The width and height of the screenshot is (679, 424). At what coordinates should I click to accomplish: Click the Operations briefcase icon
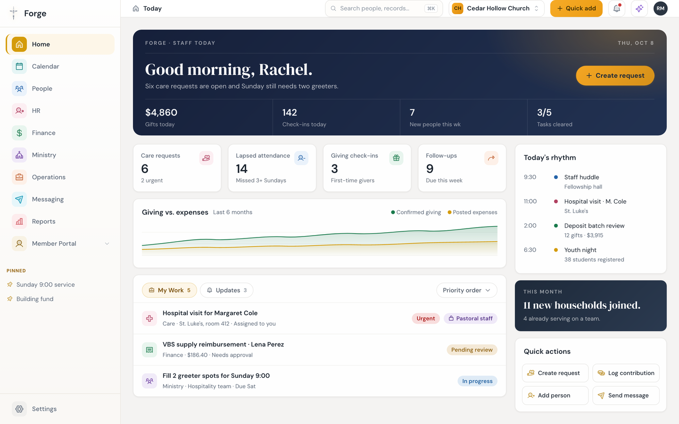tap(19, 177)
